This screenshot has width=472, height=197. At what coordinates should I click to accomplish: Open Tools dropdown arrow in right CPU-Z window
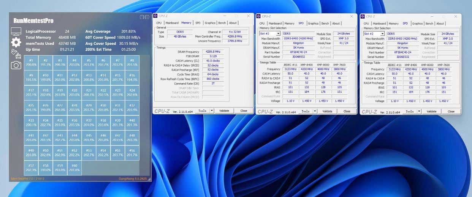pos(419,111)
